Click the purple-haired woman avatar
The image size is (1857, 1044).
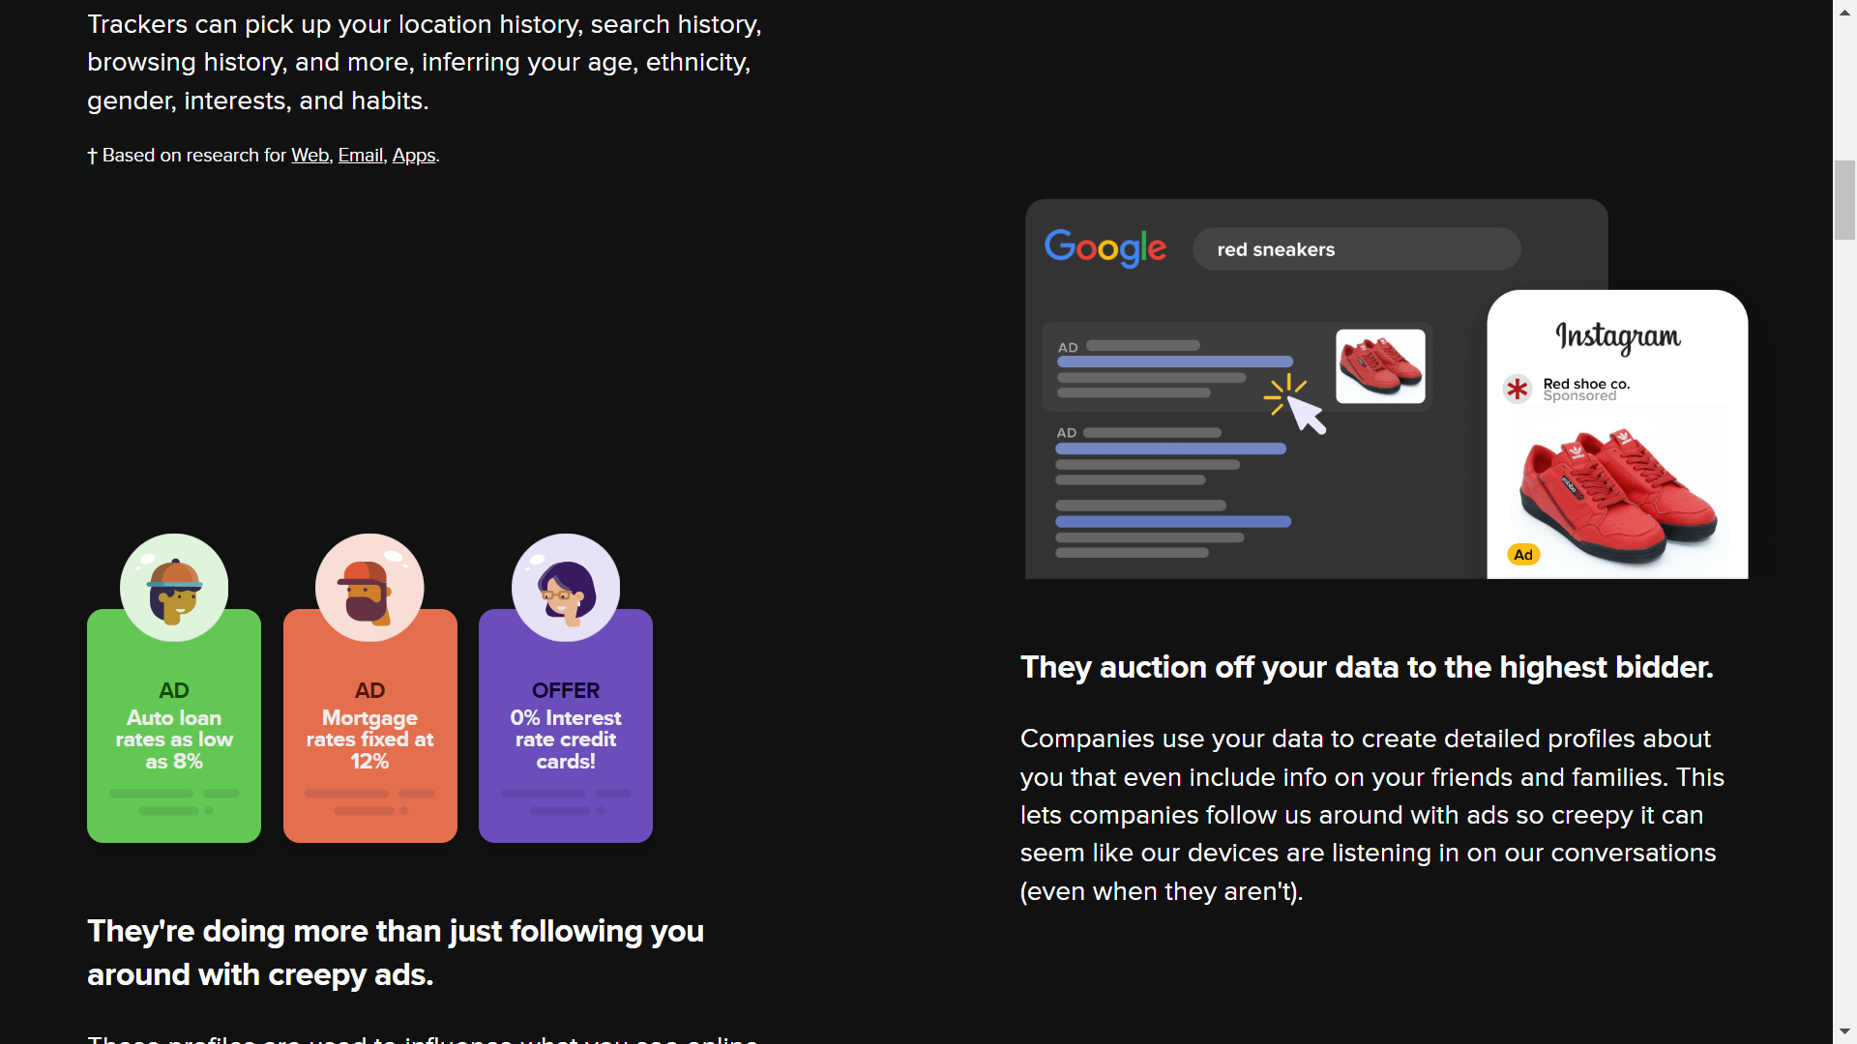tap(566, 588)
